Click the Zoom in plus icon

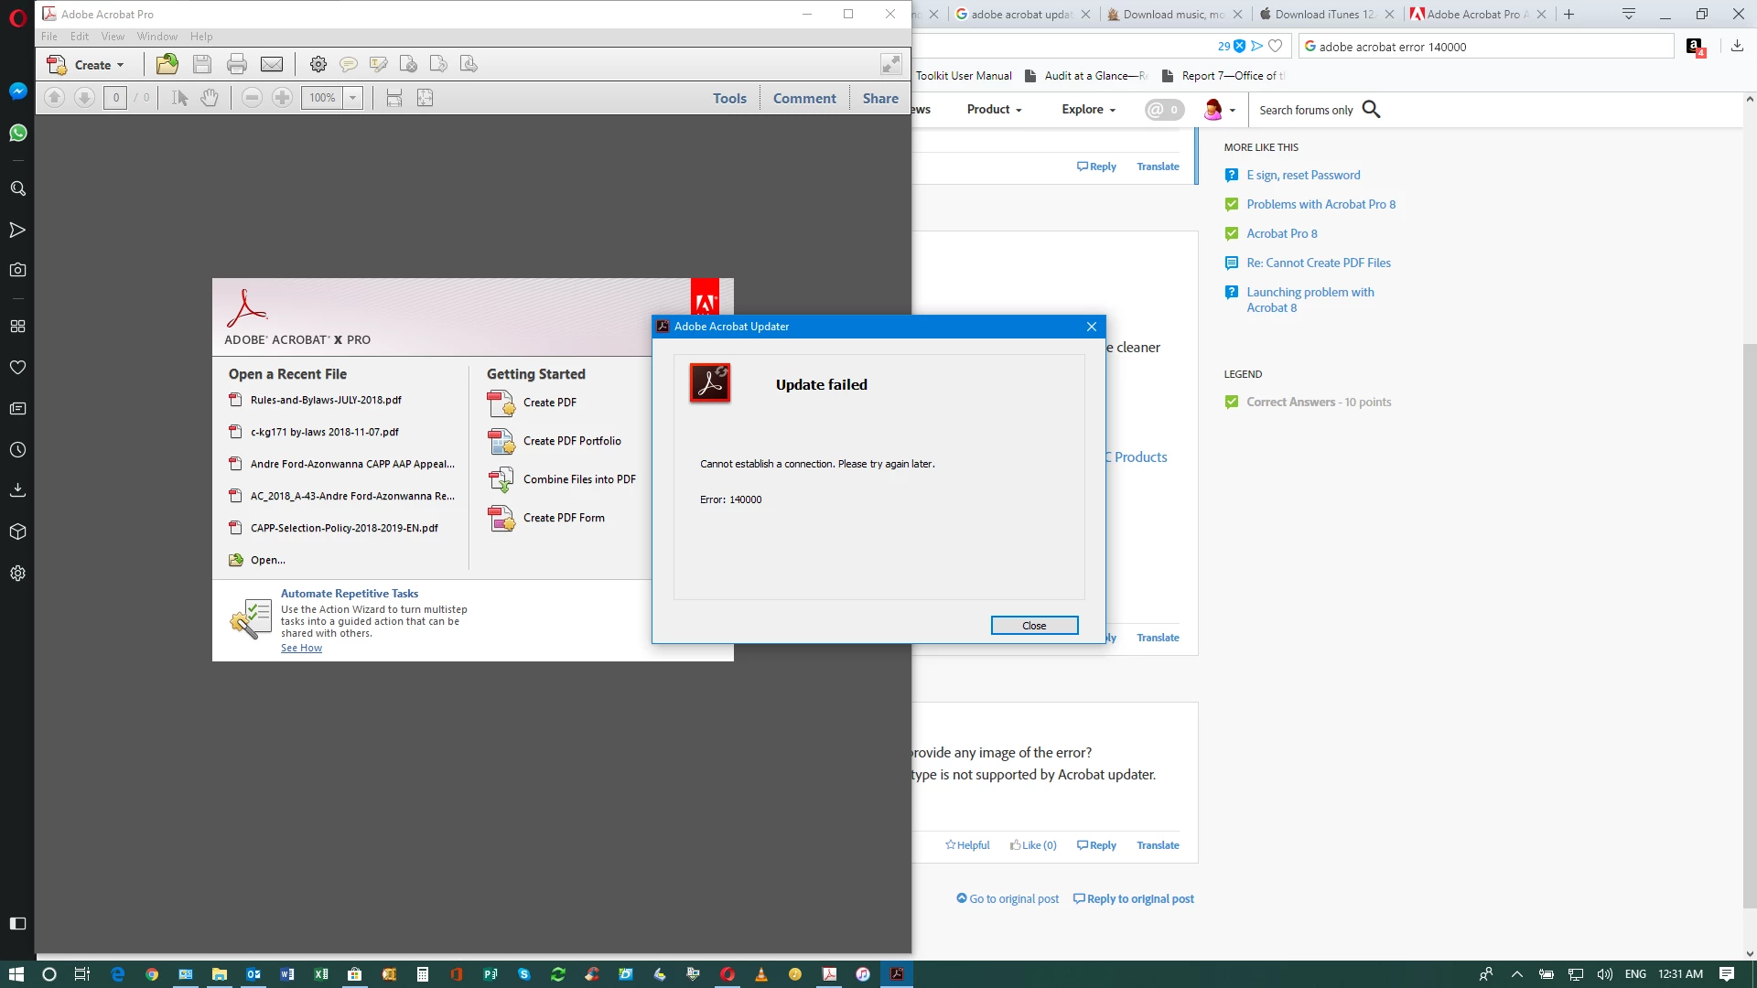283,98
